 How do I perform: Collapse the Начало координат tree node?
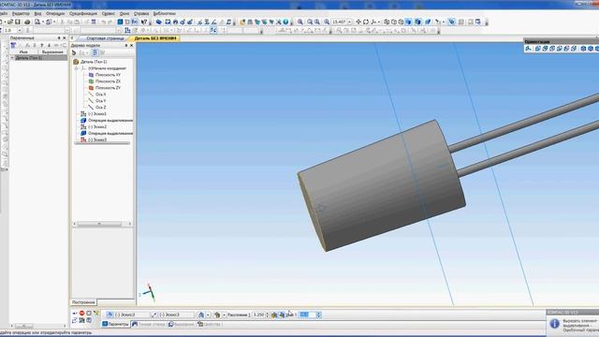click(77, 68)
